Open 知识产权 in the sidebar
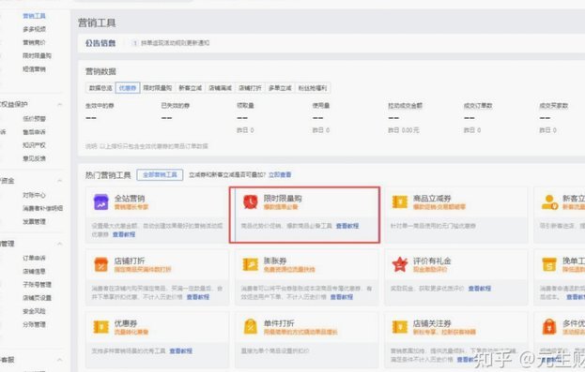 [x=34, y=145]
